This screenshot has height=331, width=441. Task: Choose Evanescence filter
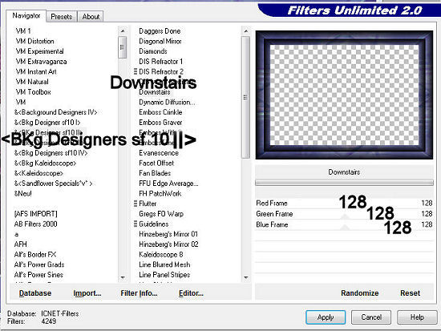pos(159,153)
